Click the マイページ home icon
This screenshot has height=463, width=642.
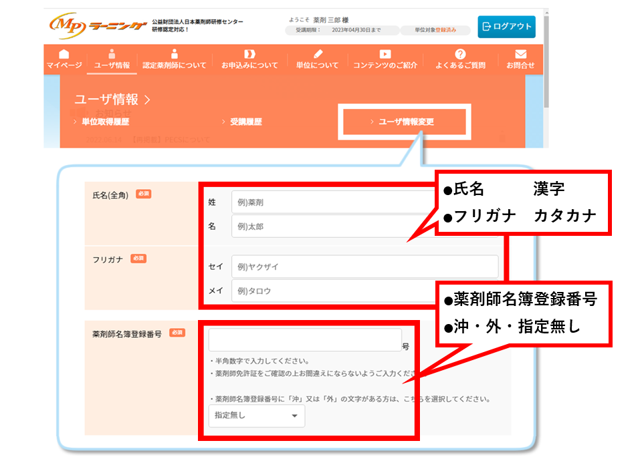(64, 53)
